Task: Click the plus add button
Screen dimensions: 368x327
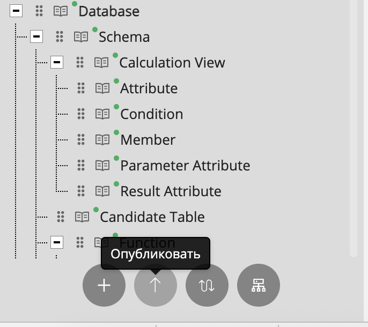Action: 104,285
